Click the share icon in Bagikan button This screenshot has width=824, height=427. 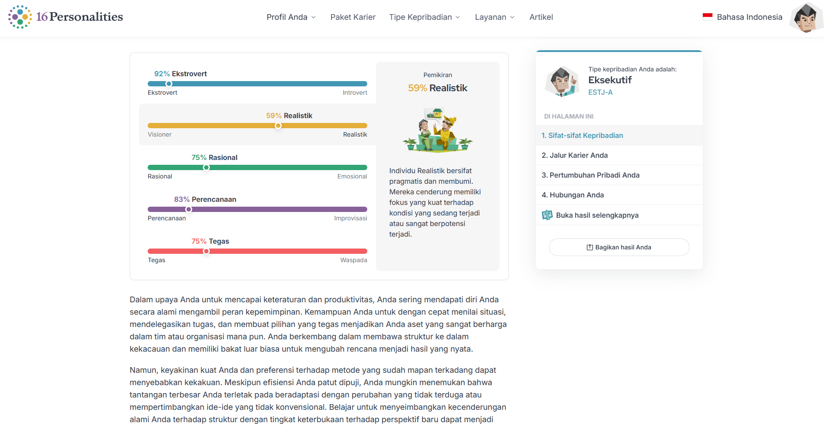tap(589, 247)
